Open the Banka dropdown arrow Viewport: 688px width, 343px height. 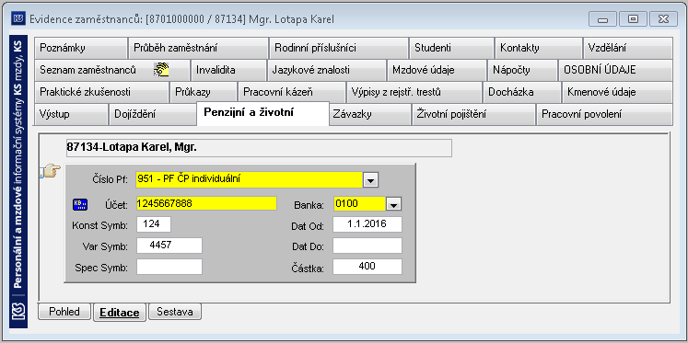click(394, 204)
